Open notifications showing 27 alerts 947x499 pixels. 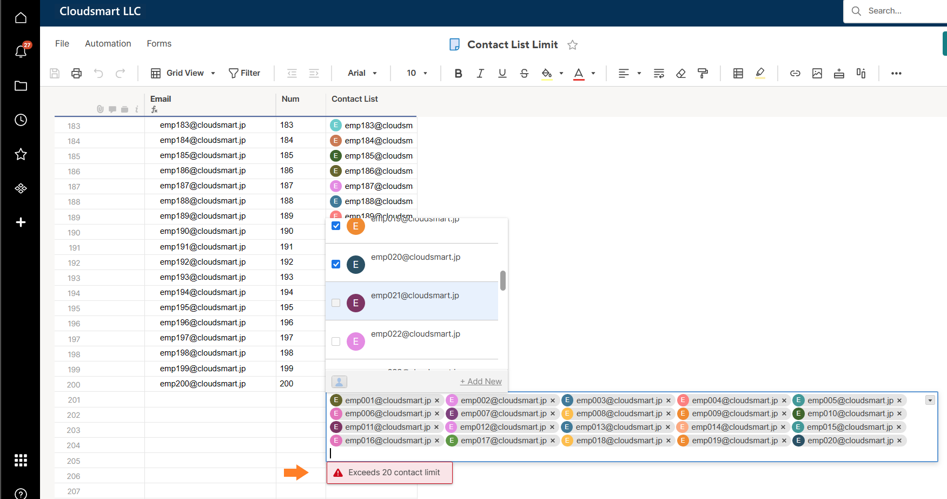21,50
